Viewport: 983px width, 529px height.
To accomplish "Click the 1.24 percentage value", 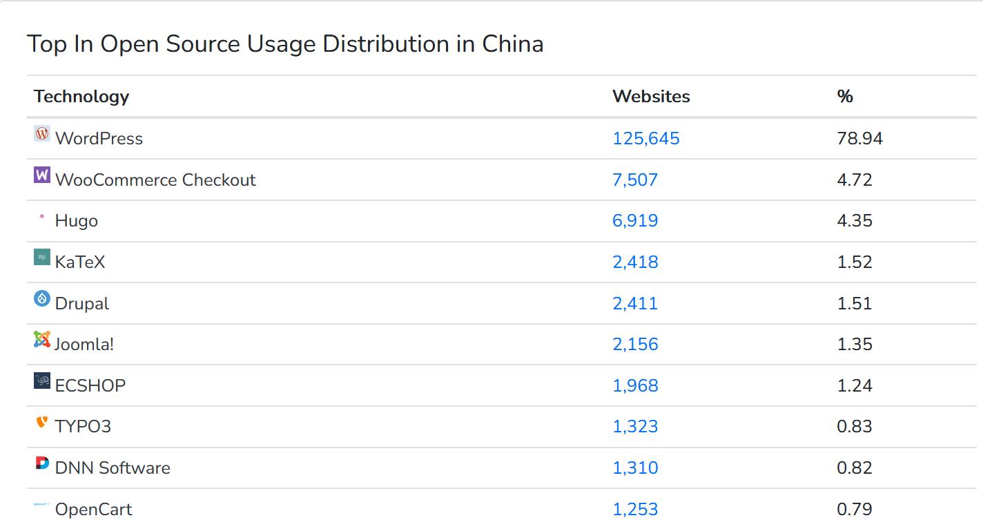I will (x=855, y=385).
